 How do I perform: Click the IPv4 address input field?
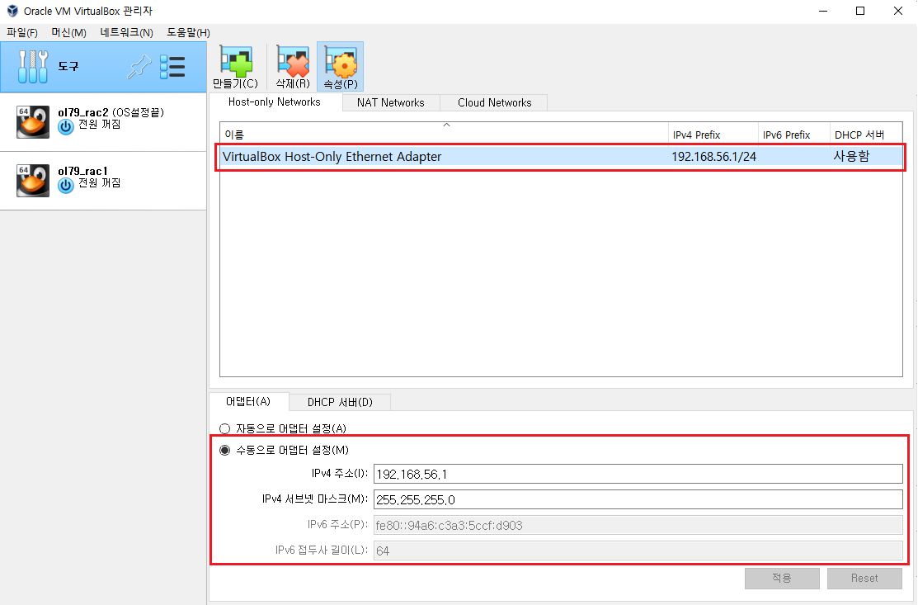tap(638, 474)
